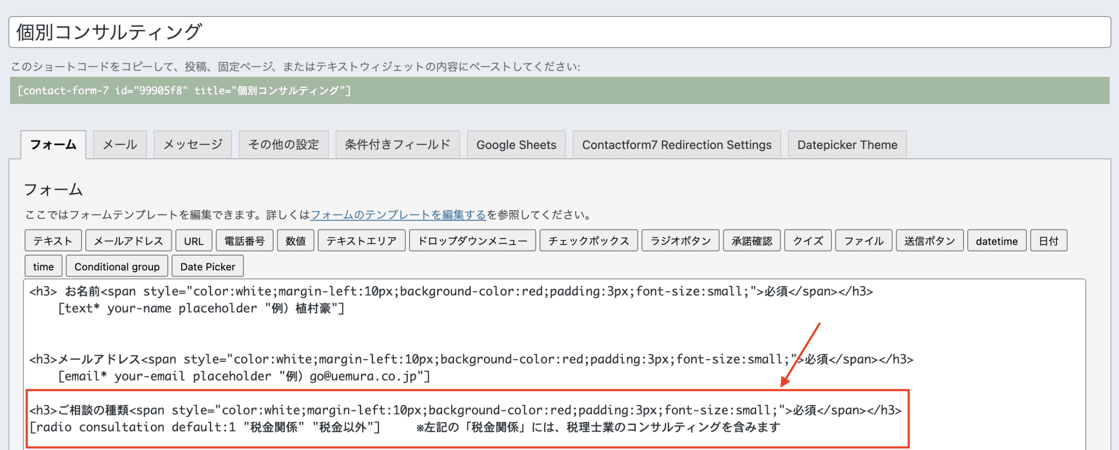Insert a 送信ボタン tag
Screen dimensions: 1119x450
[x=929, y=241]
